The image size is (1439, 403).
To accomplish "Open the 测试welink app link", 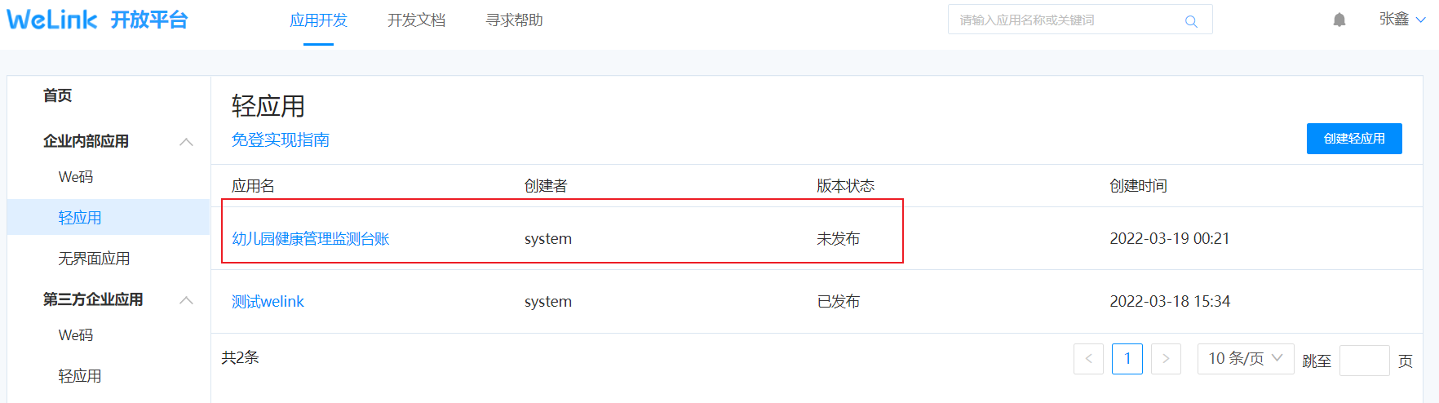I will (x=268, y=302).
